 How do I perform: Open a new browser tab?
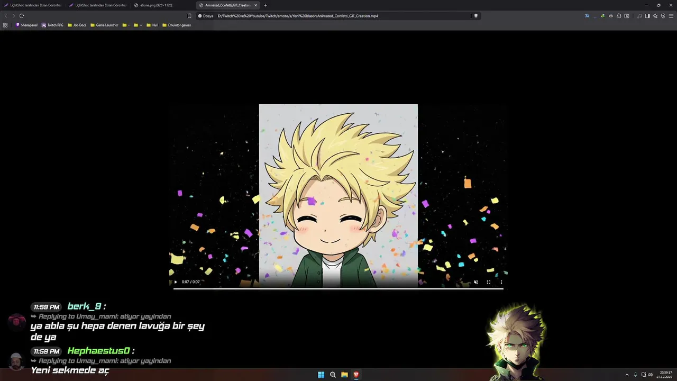click(266, 5)
